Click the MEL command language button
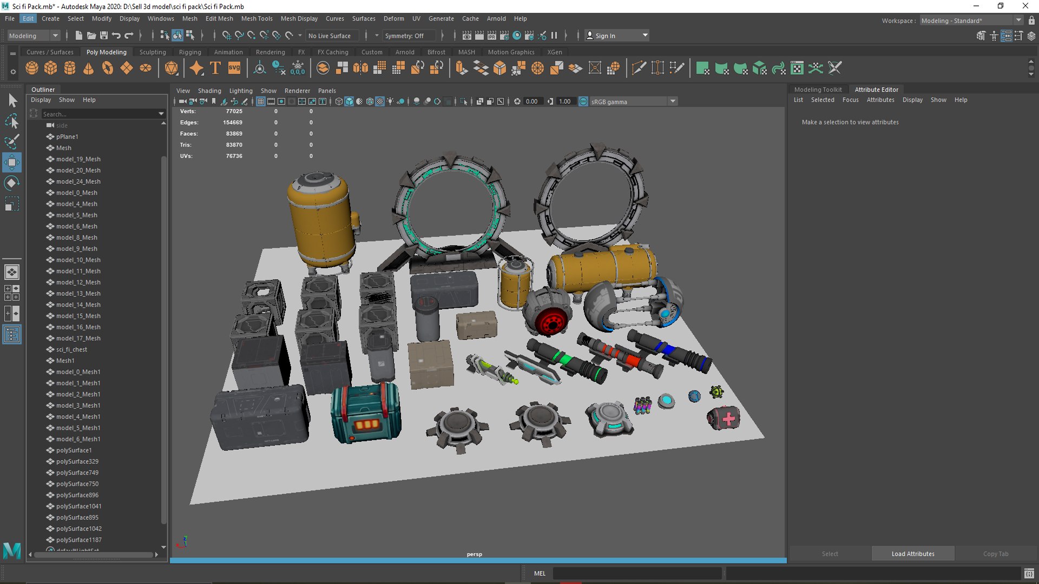 [x=540, y=573]
